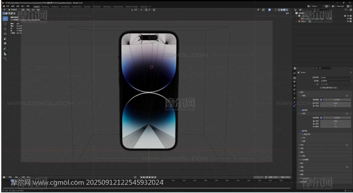Play the animation forward
353x193 pixels.
[150, 177]
